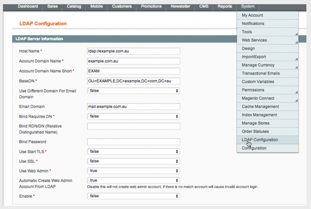Open Custom Variables
311x209 pixels.
[267, 82]
